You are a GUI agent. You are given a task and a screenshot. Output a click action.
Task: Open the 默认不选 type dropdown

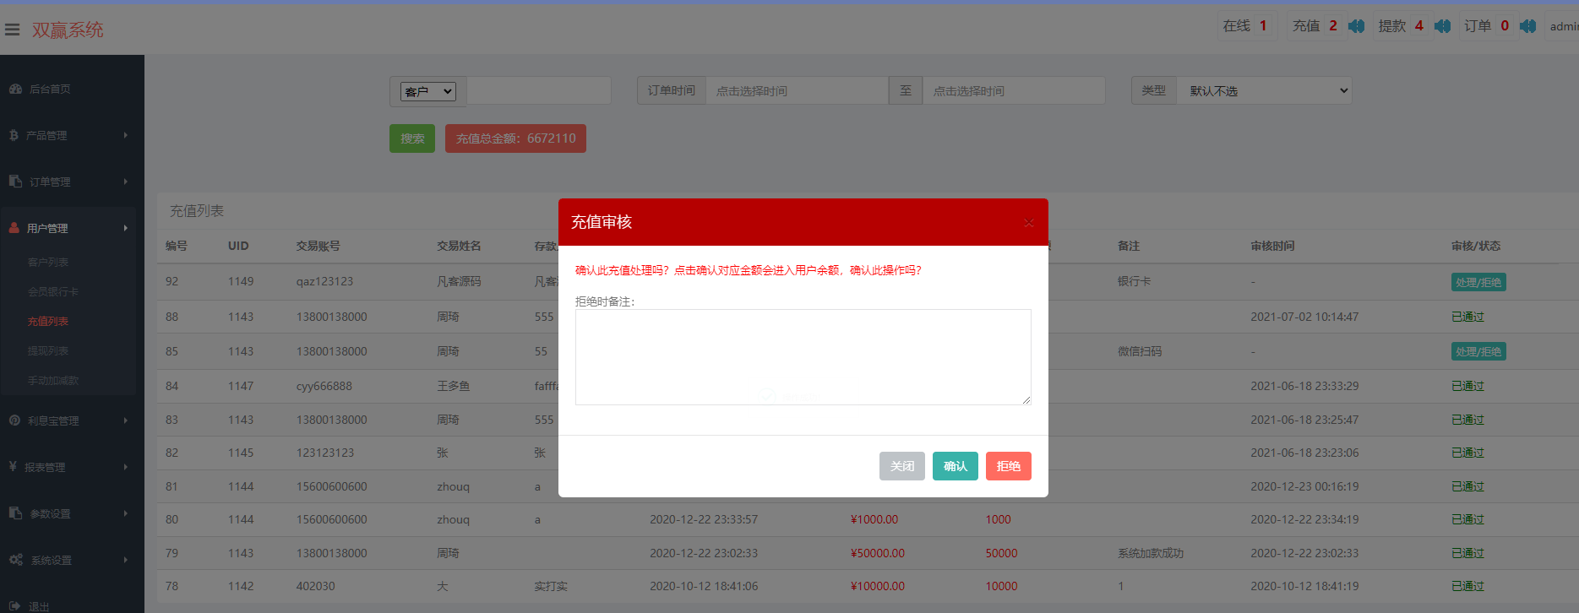pyautogui.click(x=1265, y=90)
